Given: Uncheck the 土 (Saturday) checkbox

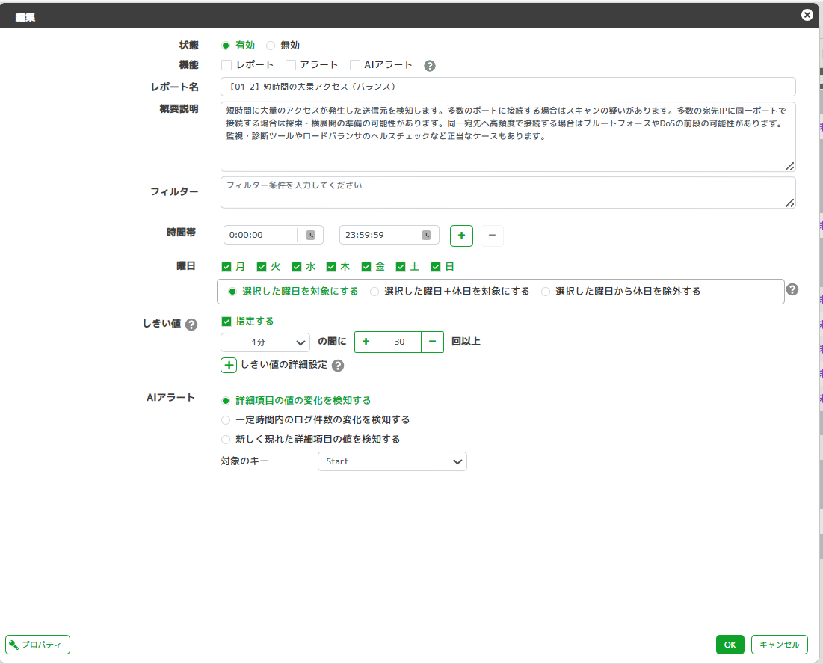Looking at the screenshot, I should tap(401, 267).
